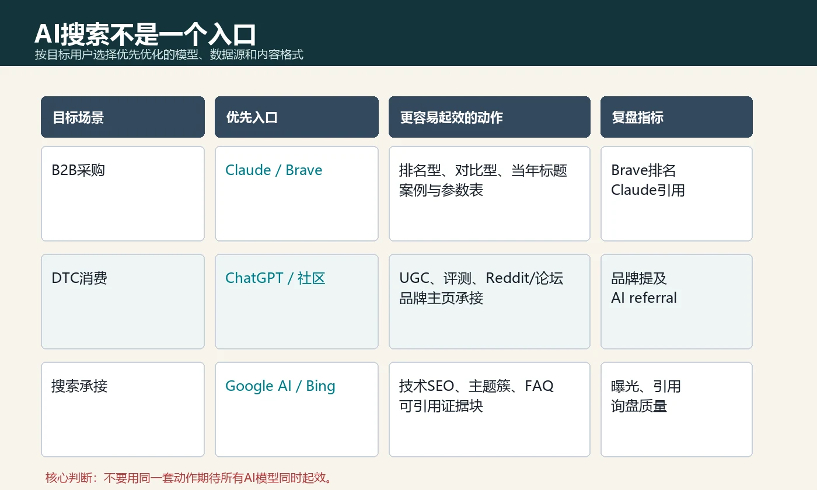Click the 案例与参数表 line
The height and width of the screenshot is (490, 817).
pyautogui.click(x=441, y=190)
